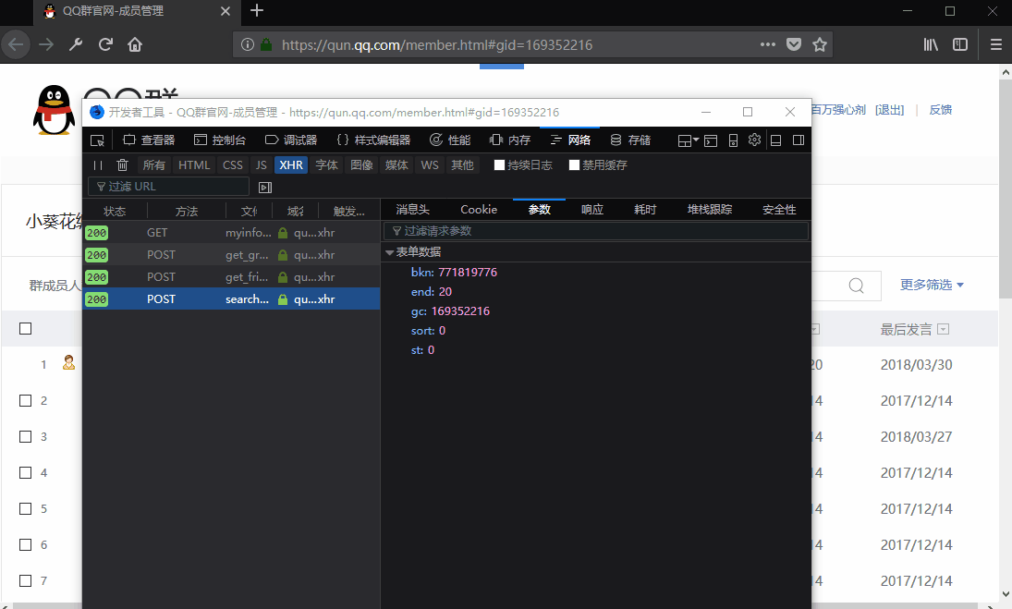The image size is (1012, 609).
Task: Bookmark this page with the star
Action: point(820,44)
